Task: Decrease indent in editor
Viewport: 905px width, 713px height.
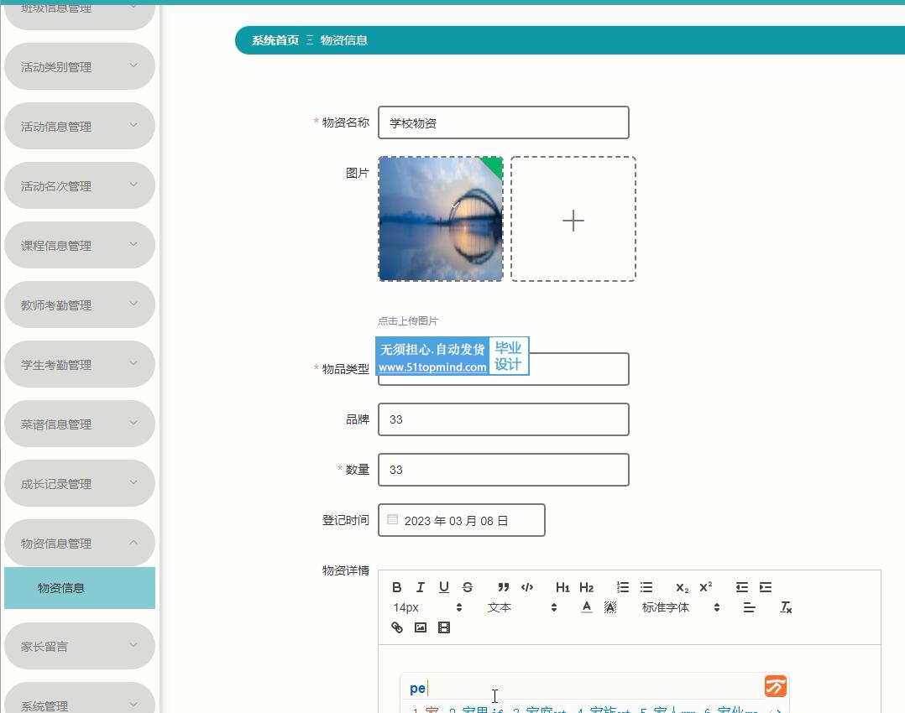Action: pos(742,587)
